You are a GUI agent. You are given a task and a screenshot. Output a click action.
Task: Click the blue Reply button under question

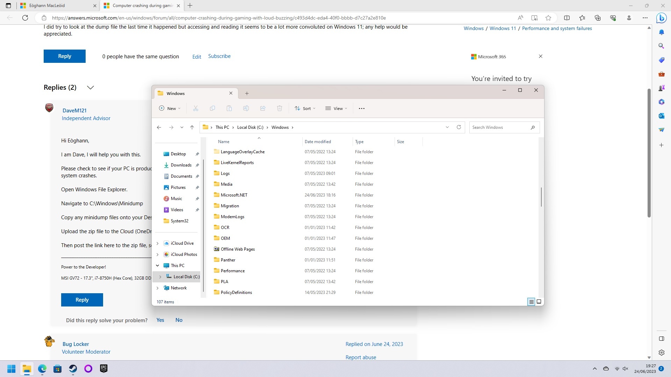[65, 56]
